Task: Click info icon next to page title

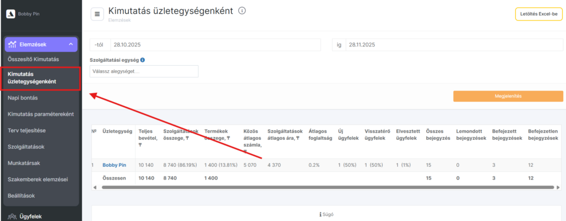Action: click(242, 11)
